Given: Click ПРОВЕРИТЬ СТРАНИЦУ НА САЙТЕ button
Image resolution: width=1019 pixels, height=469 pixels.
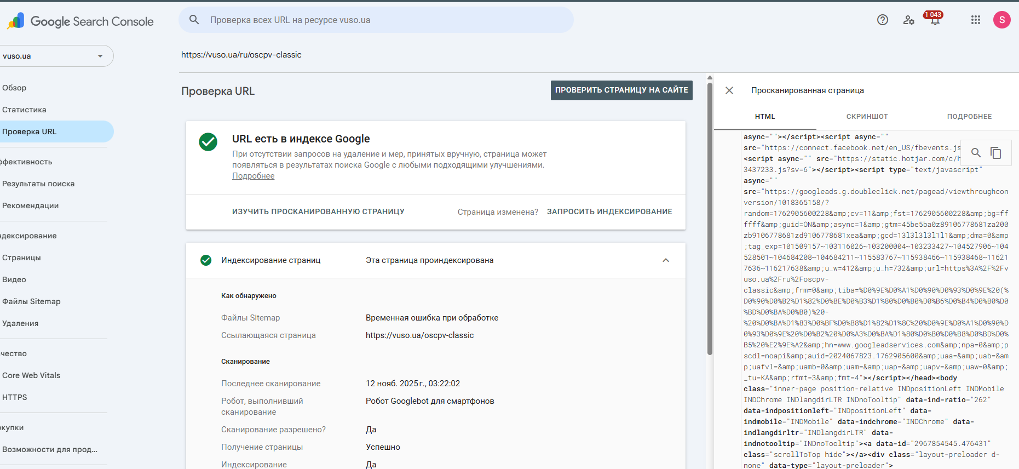Looking at the screenshot, I should 621,90.
